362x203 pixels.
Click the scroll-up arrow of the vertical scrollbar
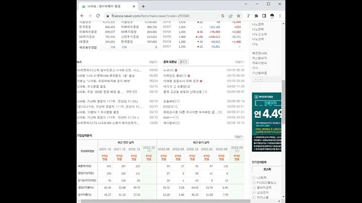(283, 24)
